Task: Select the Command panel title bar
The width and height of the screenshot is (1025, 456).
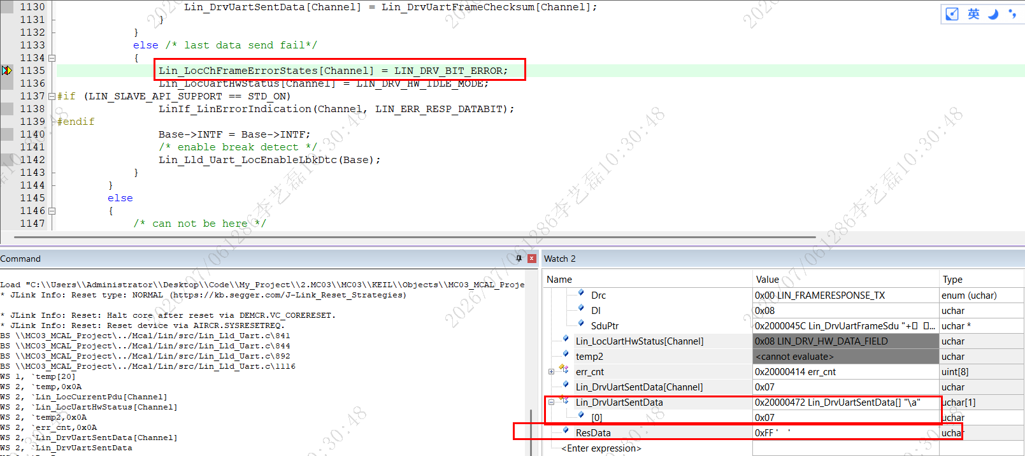Action: (255, 259)
